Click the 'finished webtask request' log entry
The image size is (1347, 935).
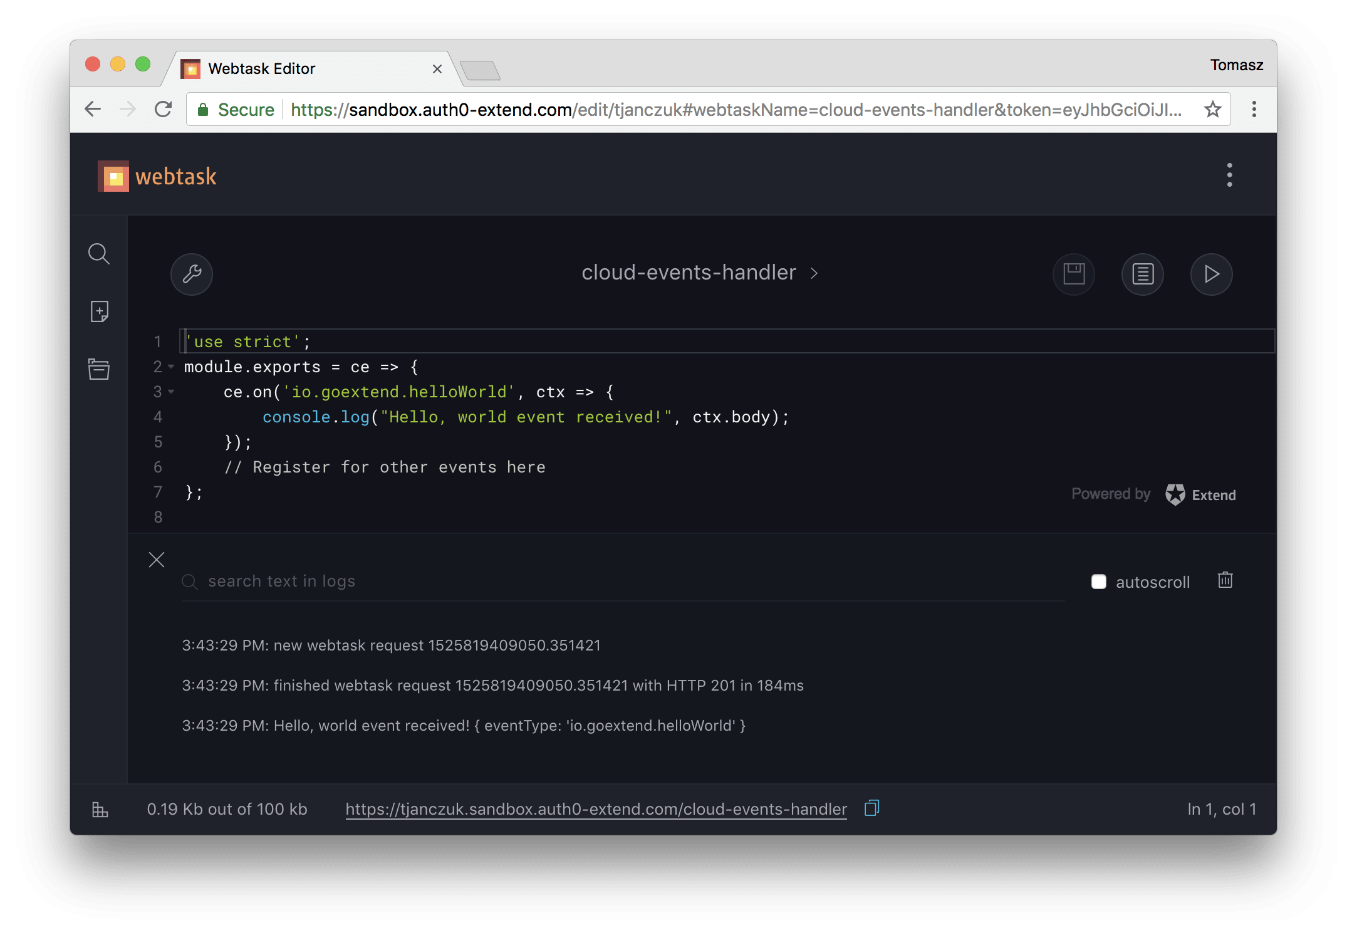point(492,686)
